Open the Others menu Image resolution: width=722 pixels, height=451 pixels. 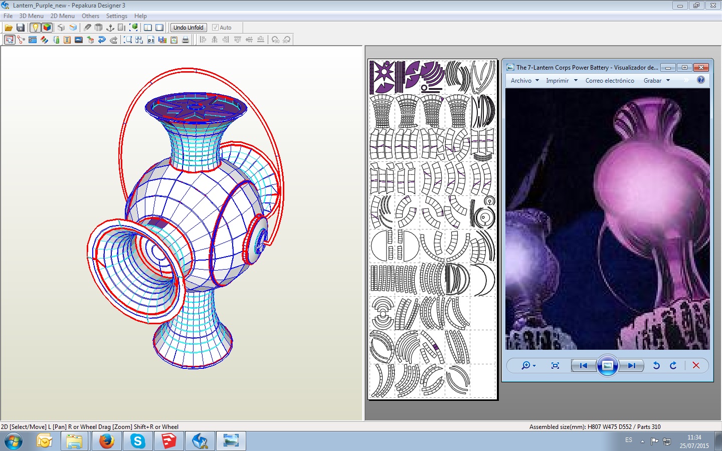click(91, 16)
